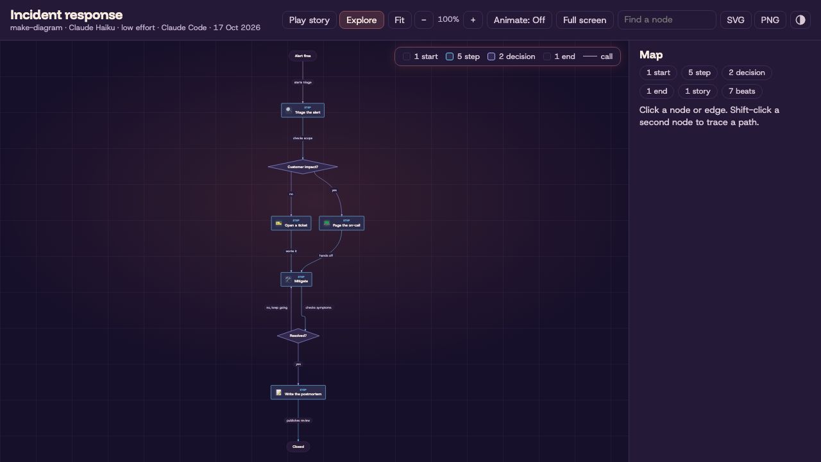This screenshot has width=821, height=462.
Task: Select the Explore mode
Action: (x=362, y=20)
